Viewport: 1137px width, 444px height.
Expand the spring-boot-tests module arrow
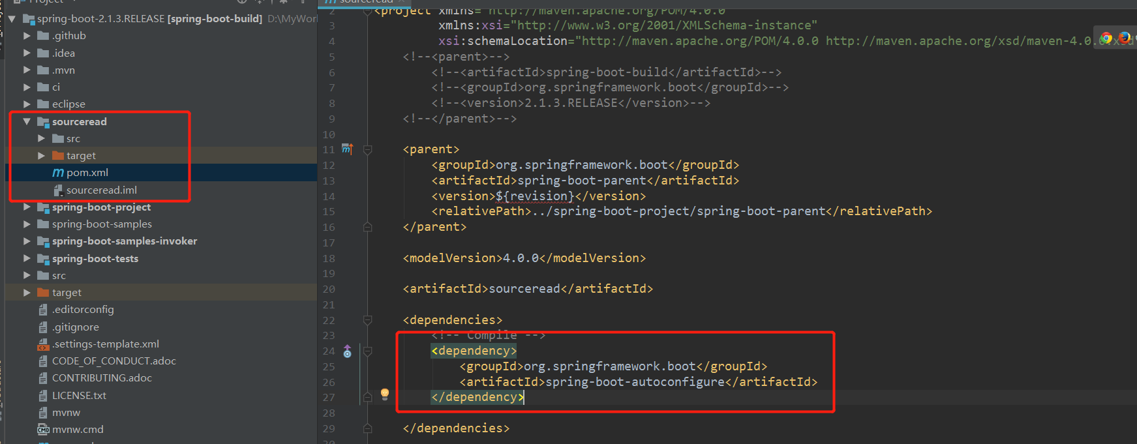coord(27,258)
